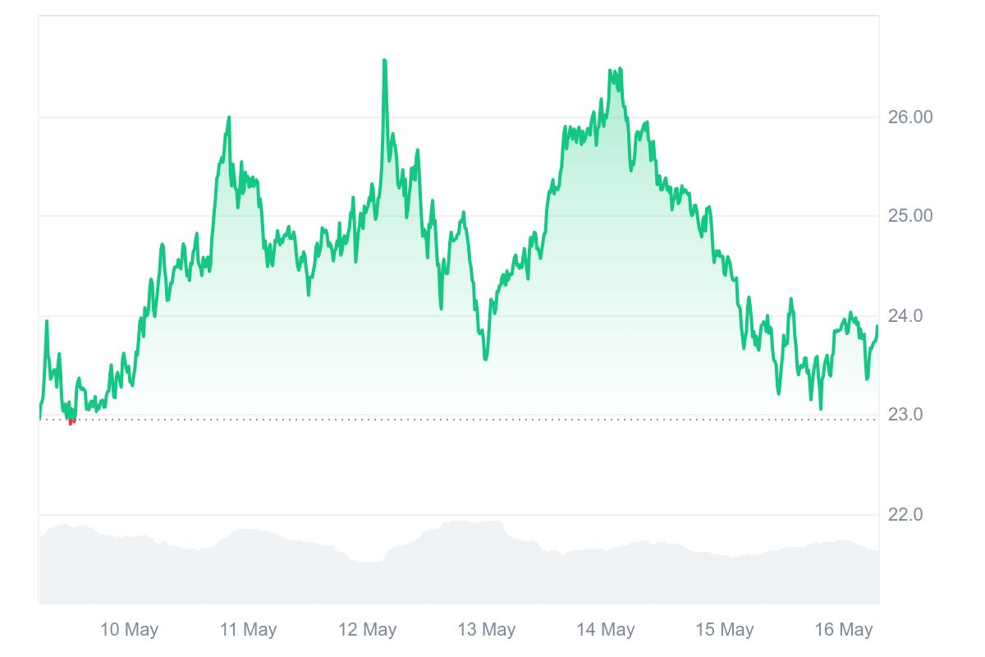Click the 12 May axis label
This screenshot has width=985, height=657.
pos(367,630)
